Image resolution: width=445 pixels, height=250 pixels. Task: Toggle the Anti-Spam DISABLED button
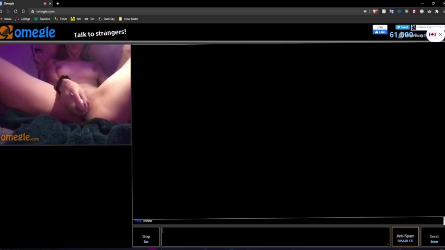pos(405,236)
